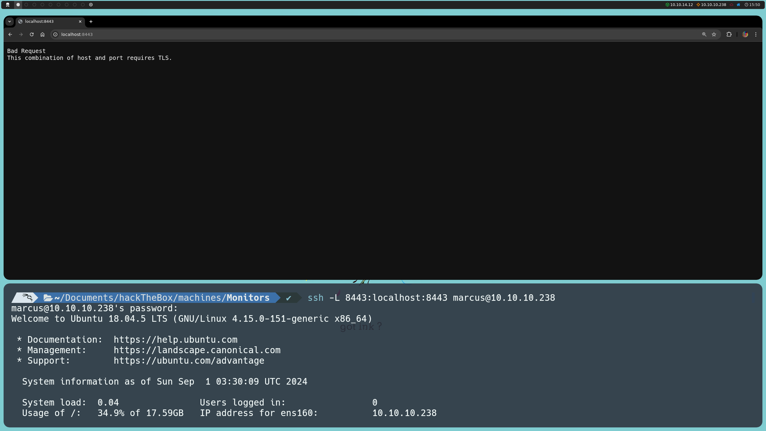Screen dimensions: 766x431
Task: Open the browser three-dot menu
Action: [756, 34]
